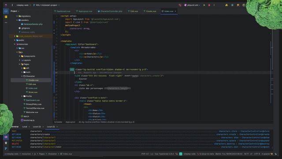The width and height of the screenshot is (282, 159).
Task: Switch to the first Local terminal tab
Action: (25, 127)
